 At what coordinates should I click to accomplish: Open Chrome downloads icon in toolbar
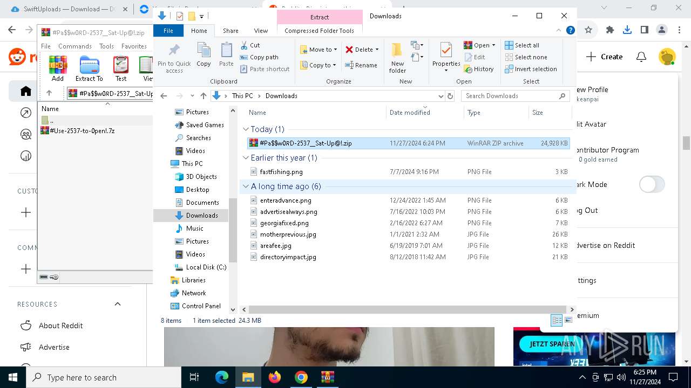click(x=627, y=30)
